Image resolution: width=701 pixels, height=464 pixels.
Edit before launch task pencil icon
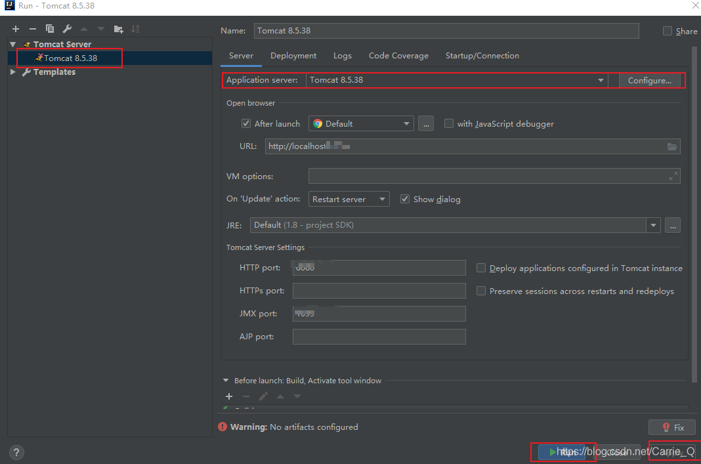click(263, 396)
